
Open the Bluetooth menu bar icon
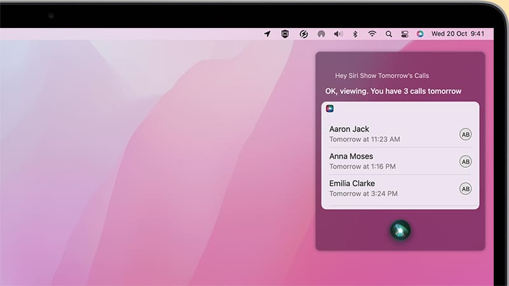tap(355, 34)
